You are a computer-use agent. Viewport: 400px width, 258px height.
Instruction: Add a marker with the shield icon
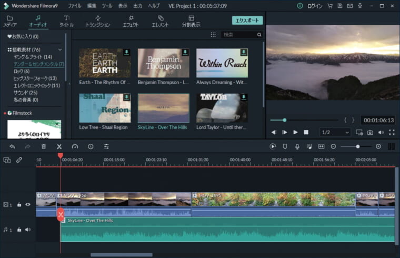coord(285,146)
